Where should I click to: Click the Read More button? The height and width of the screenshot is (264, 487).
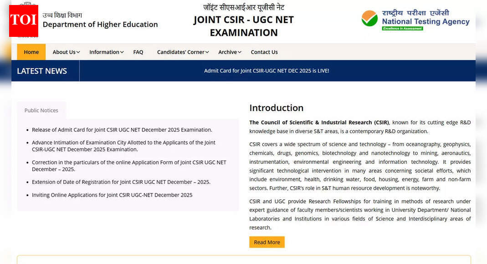click(267, 242)
